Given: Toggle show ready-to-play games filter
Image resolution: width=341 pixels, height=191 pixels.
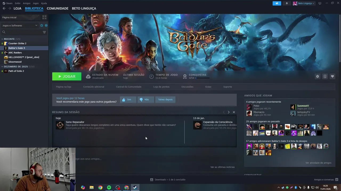Looking at the screenshot, I should tap(46, 25).
